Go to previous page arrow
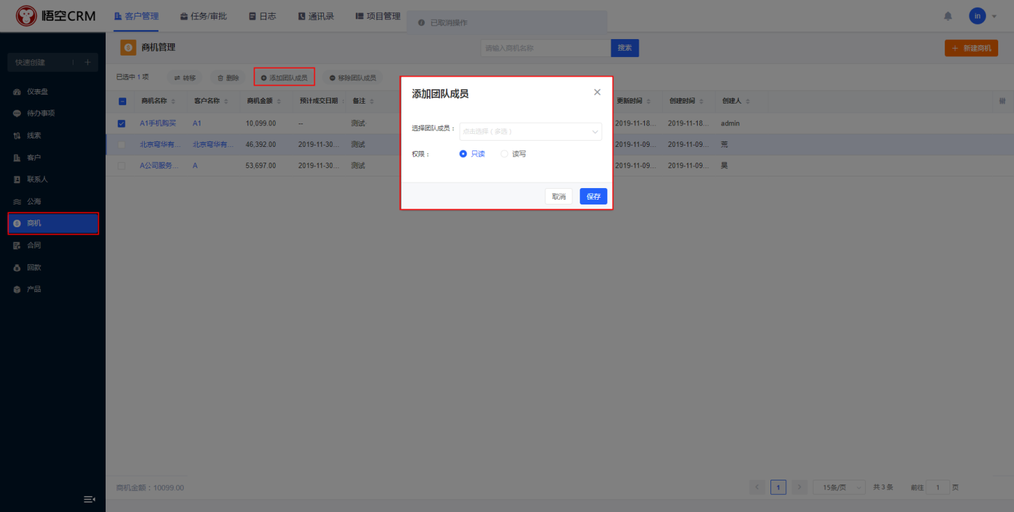The image size is (1014, 512). 757,487
